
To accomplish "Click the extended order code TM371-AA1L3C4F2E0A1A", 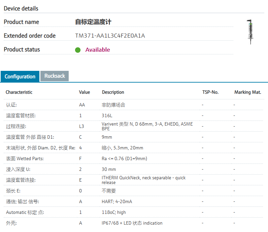I will click(110, 36).
